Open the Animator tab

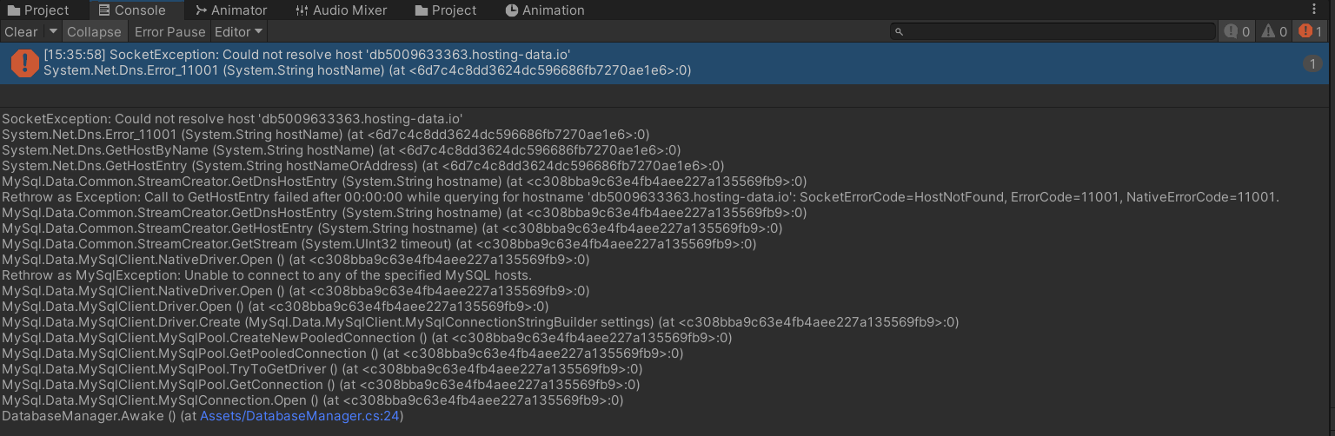pyautogui.click(x=231, y=10)
